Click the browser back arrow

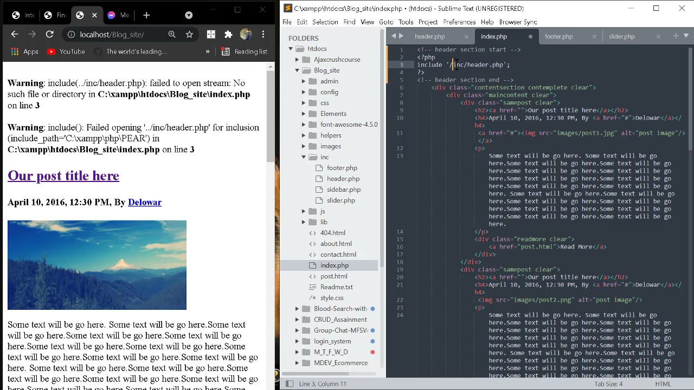tap(15, 35)
